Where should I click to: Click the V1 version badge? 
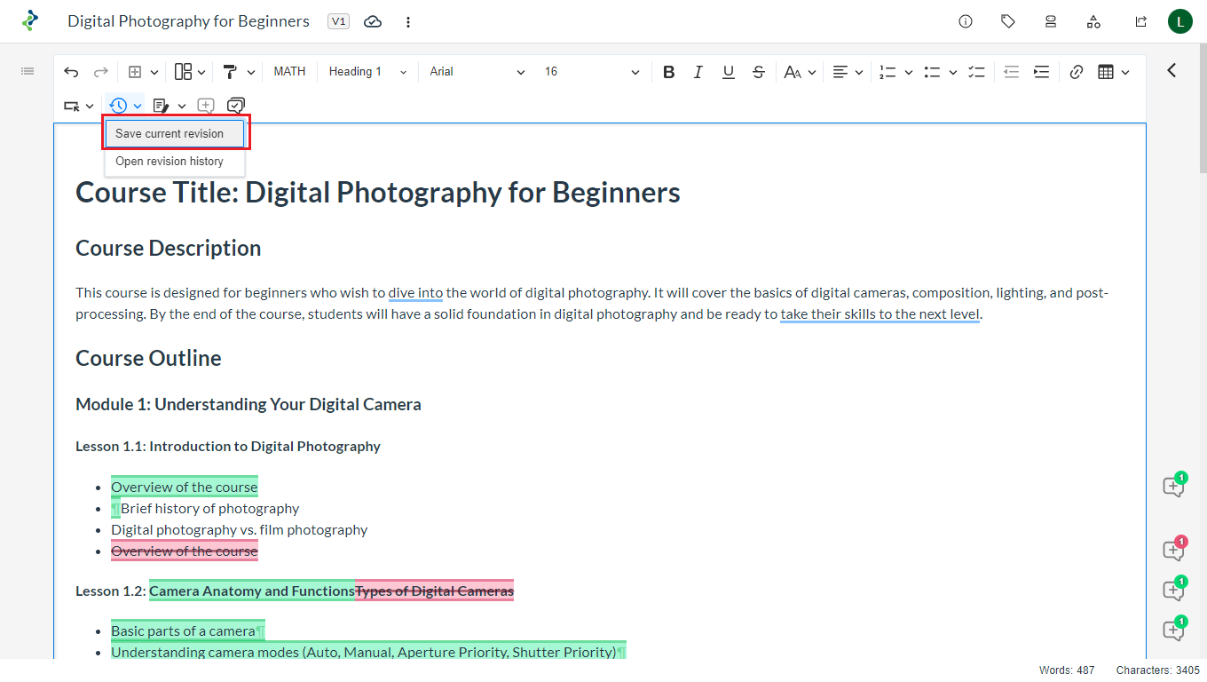[338, 21]
